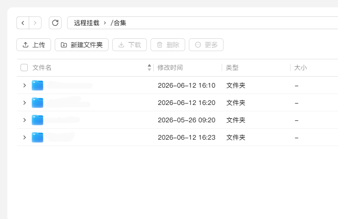The image size is (338, 219).
Task: Click /合集 in the path bar
Action: click(118, 23)
